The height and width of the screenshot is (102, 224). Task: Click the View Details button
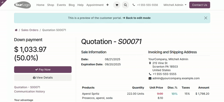[x=43, y=78]
